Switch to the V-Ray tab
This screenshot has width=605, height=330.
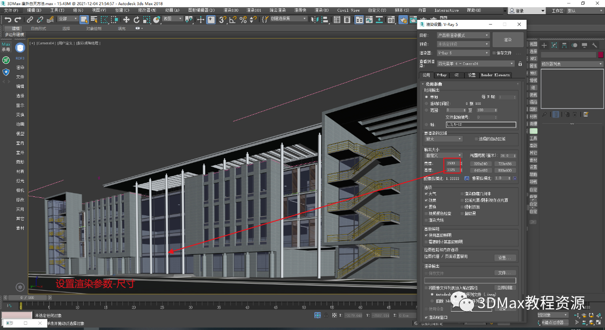[441, 75]
